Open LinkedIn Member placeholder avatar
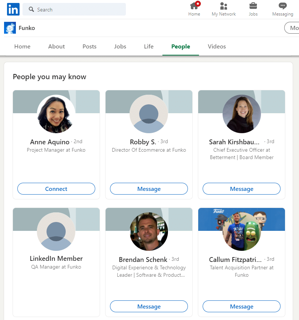The image size is (299, 320). (56, 232)
